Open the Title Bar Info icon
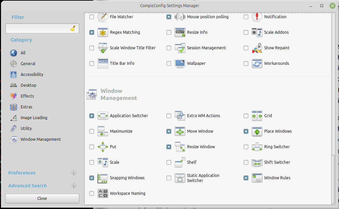 [x=103, y=63]
